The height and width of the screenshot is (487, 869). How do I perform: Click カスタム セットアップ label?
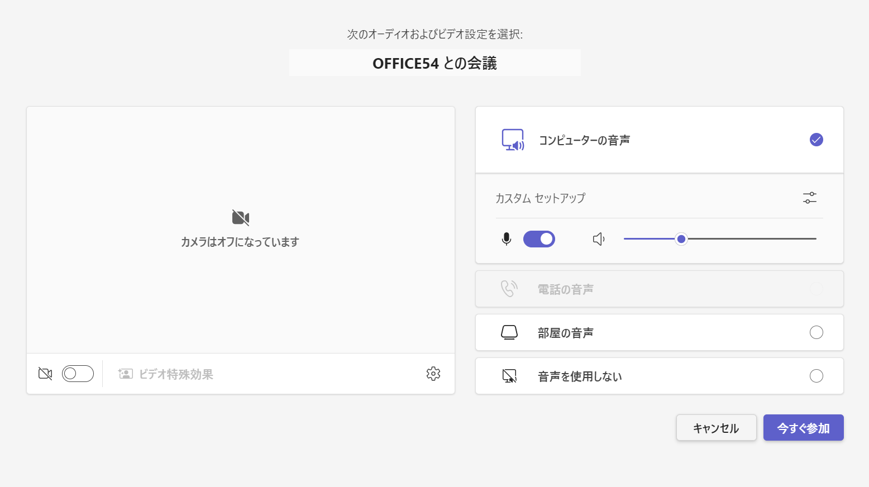(541, 198)
